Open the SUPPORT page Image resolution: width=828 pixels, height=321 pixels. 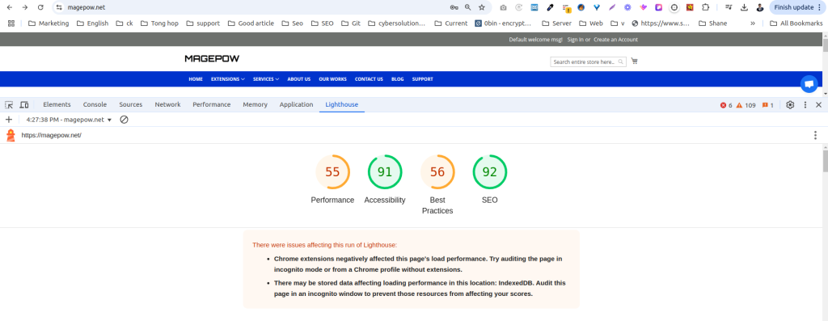point(422,79)
